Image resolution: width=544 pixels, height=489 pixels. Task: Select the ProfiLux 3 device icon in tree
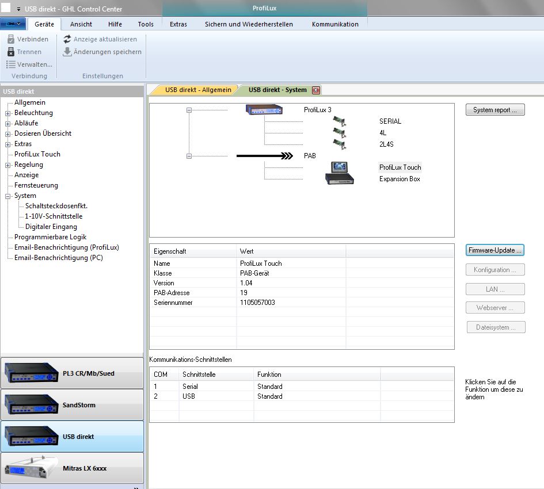click(264, 109)
